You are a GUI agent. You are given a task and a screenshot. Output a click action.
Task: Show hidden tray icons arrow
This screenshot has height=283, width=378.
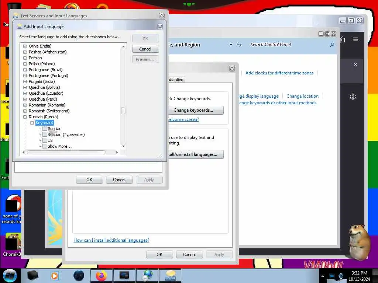[x=323, y=276]
